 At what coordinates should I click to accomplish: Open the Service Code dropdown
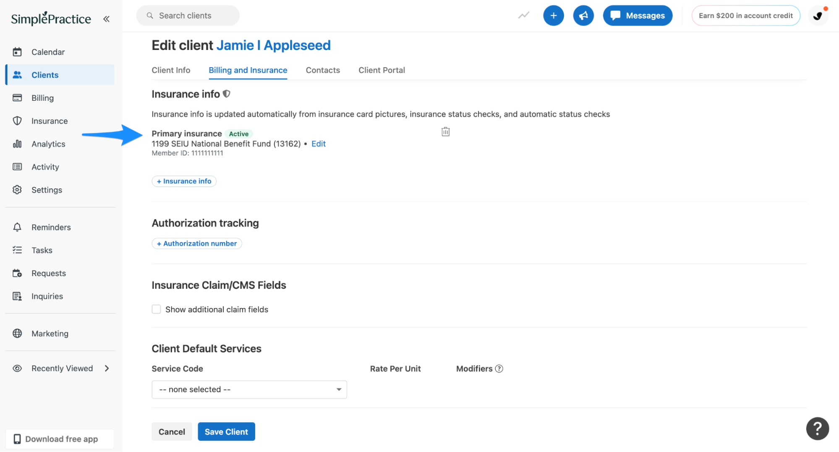[x=249, y=389]
